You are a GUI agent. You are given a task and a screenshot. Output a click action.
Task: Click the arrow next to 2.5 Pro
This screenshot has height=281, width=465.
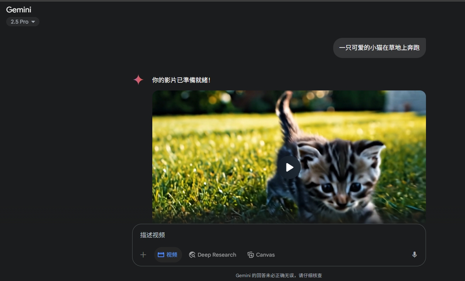33,22
